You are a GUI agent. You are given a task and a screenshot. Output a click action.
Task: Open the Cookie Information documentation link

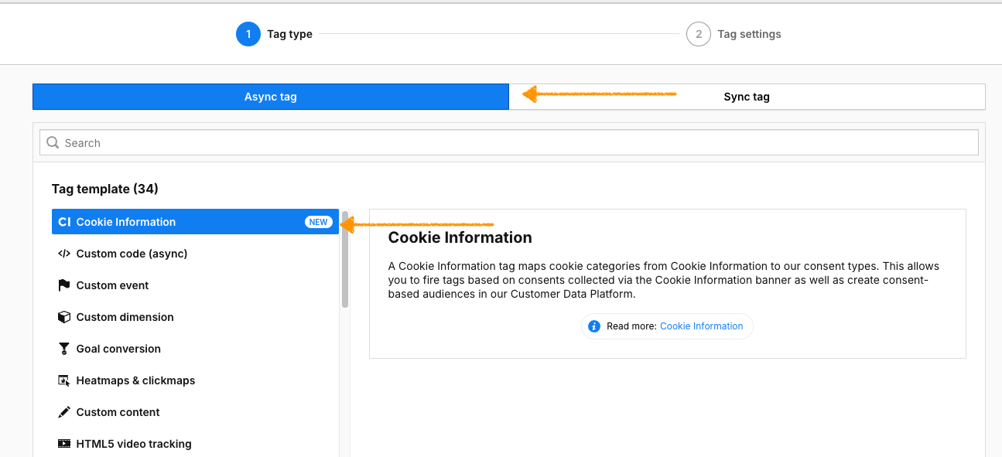[701, 326]
